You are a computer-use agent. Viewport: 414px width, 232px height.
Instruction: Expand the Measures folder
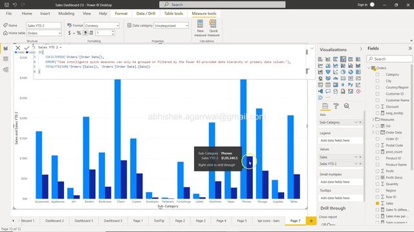[x=373, y=119]
